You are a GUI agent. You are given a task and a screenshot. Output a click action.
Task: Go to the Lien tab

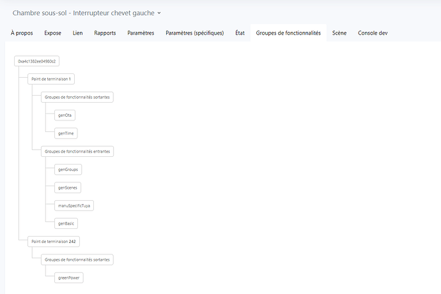(x=77, y=33)
